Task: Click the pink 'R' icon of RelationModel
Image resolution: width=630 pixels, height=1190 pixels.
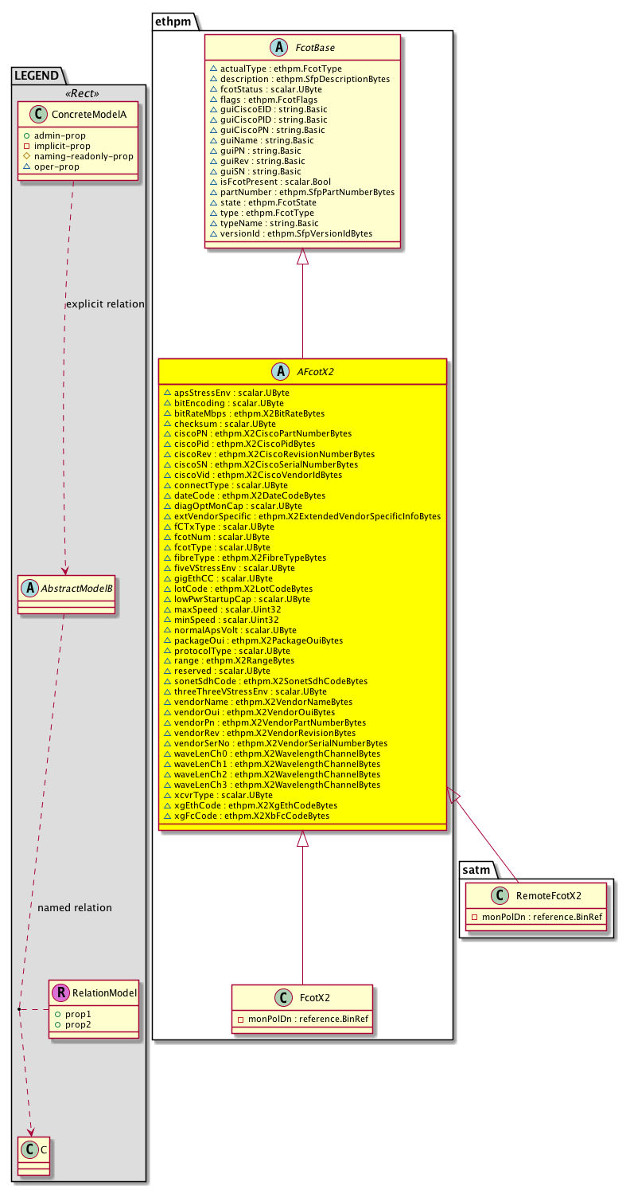Action: pyautogui.click(x=60, y=992)
